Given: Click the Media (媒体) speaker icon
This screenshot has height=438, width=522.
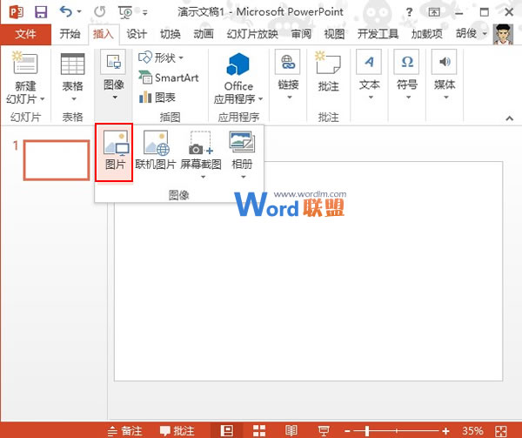Looking at the screenshot, I should pyautogui.click(x=445, y=62).
